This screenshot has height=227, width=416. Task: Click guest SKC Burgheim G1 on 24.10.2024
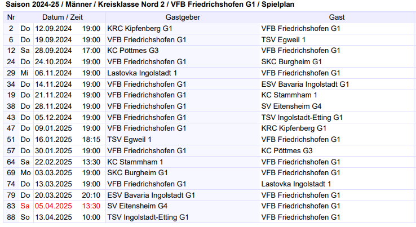[x=291, y=61]
